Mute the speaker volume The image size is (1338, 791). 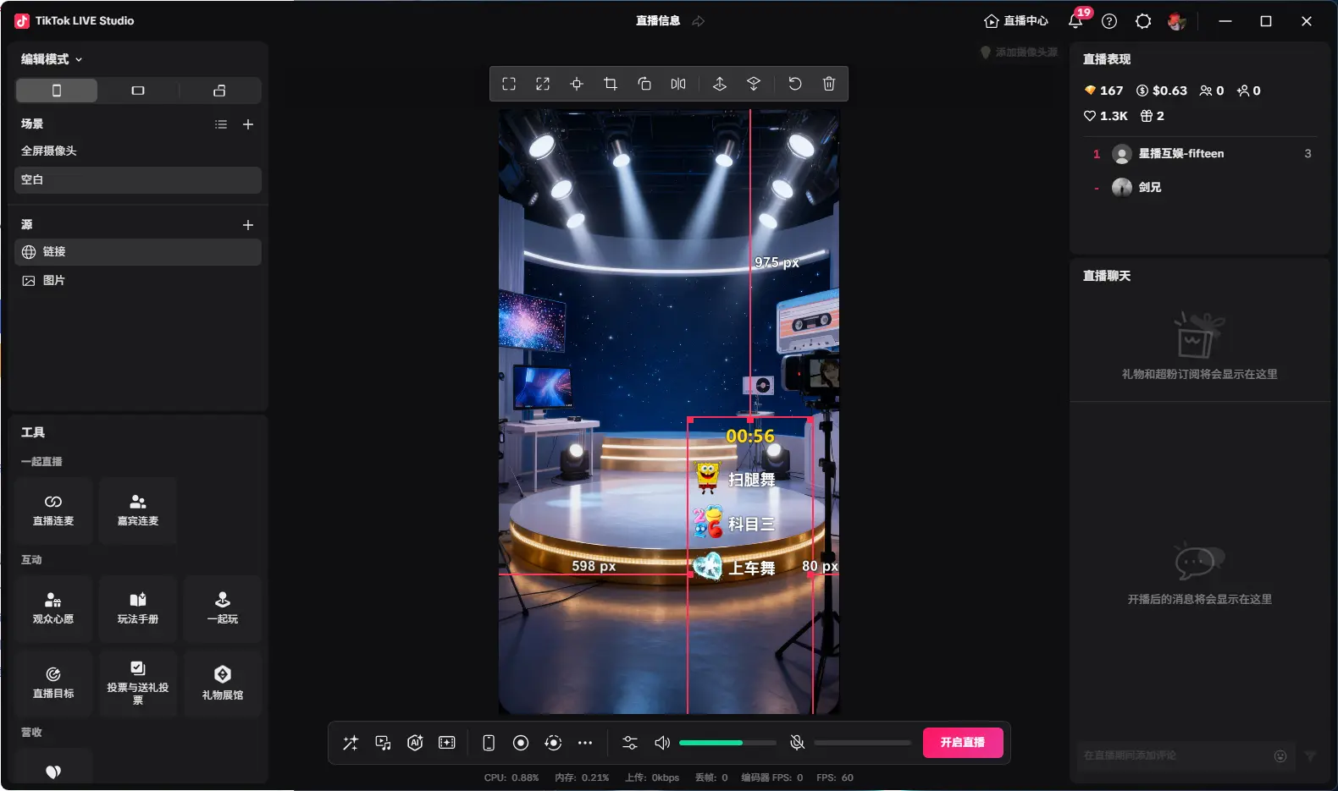pos(662,743)
